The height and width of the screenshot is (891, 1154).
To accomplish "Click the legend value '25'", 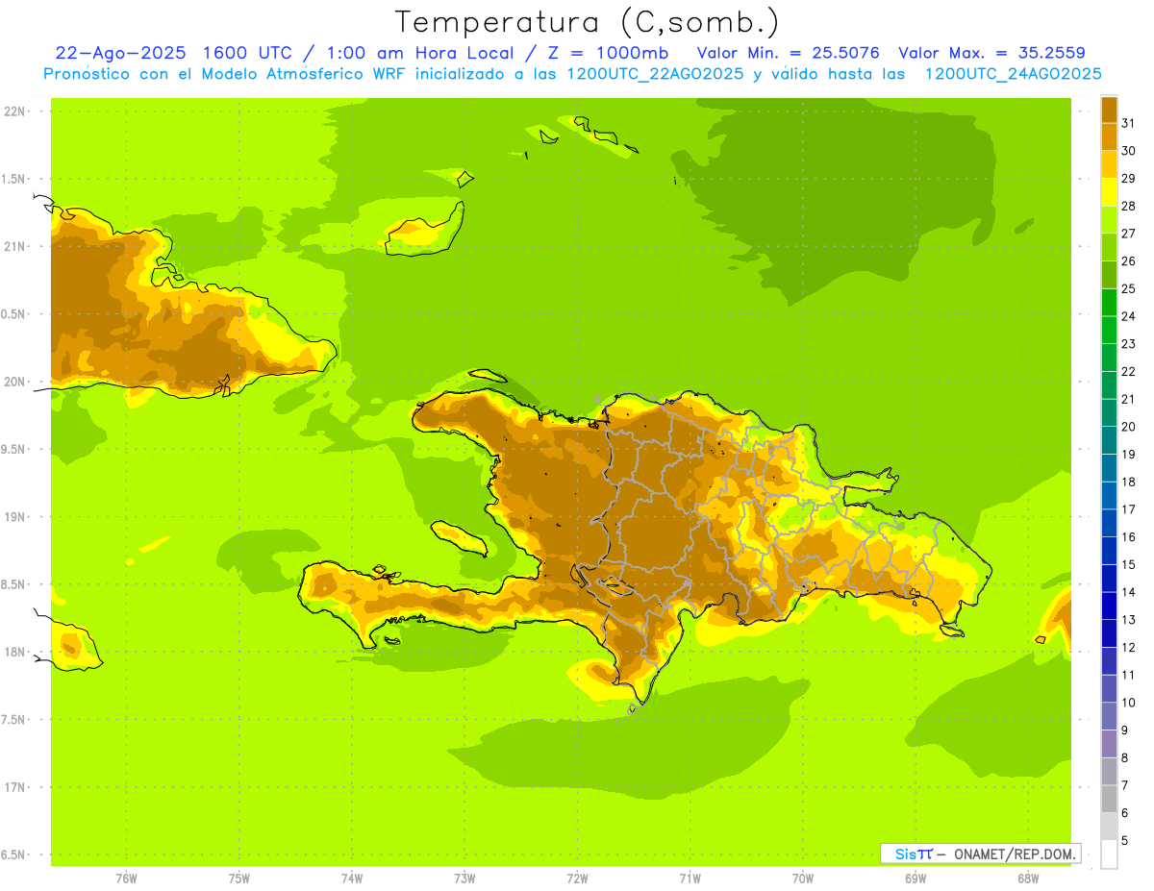I will 1128,289.
